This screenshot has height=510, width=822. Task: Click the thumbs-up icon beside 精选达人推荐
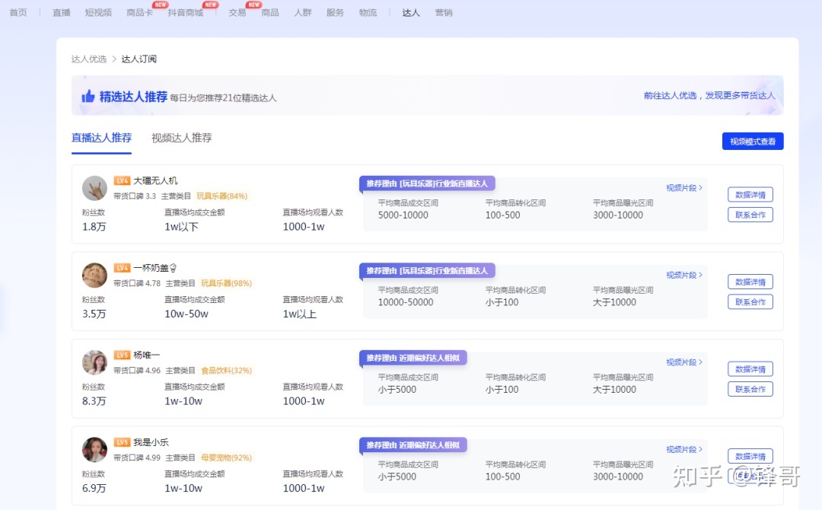[x=88, y=97]
